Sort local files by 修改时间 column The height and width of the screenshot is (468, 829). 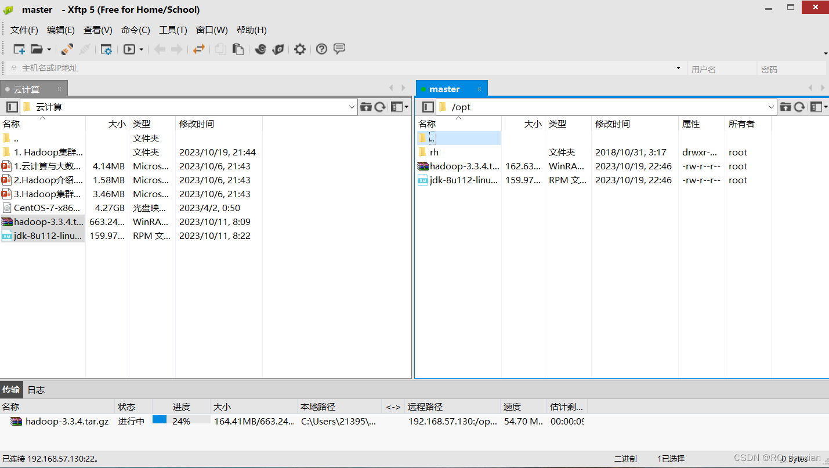tap(219, 124)
